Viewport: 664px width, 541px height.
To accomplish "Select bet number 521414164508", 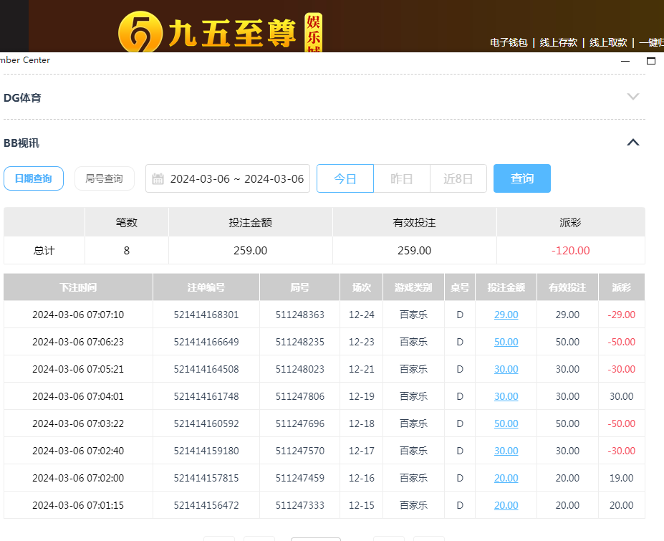I will click(x=206, y=369).
